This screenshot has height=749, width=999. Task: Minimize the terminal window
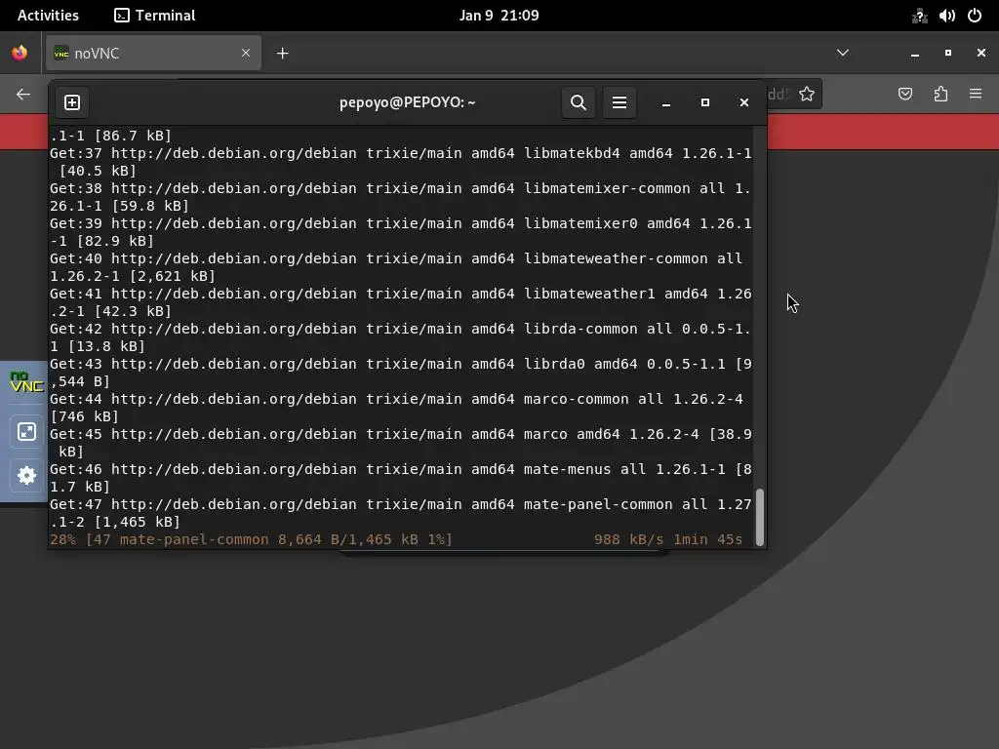coord(665,102)
